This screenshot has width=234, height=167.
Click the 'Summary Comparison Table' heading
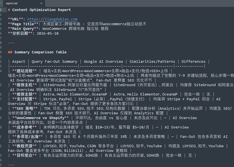40,52
